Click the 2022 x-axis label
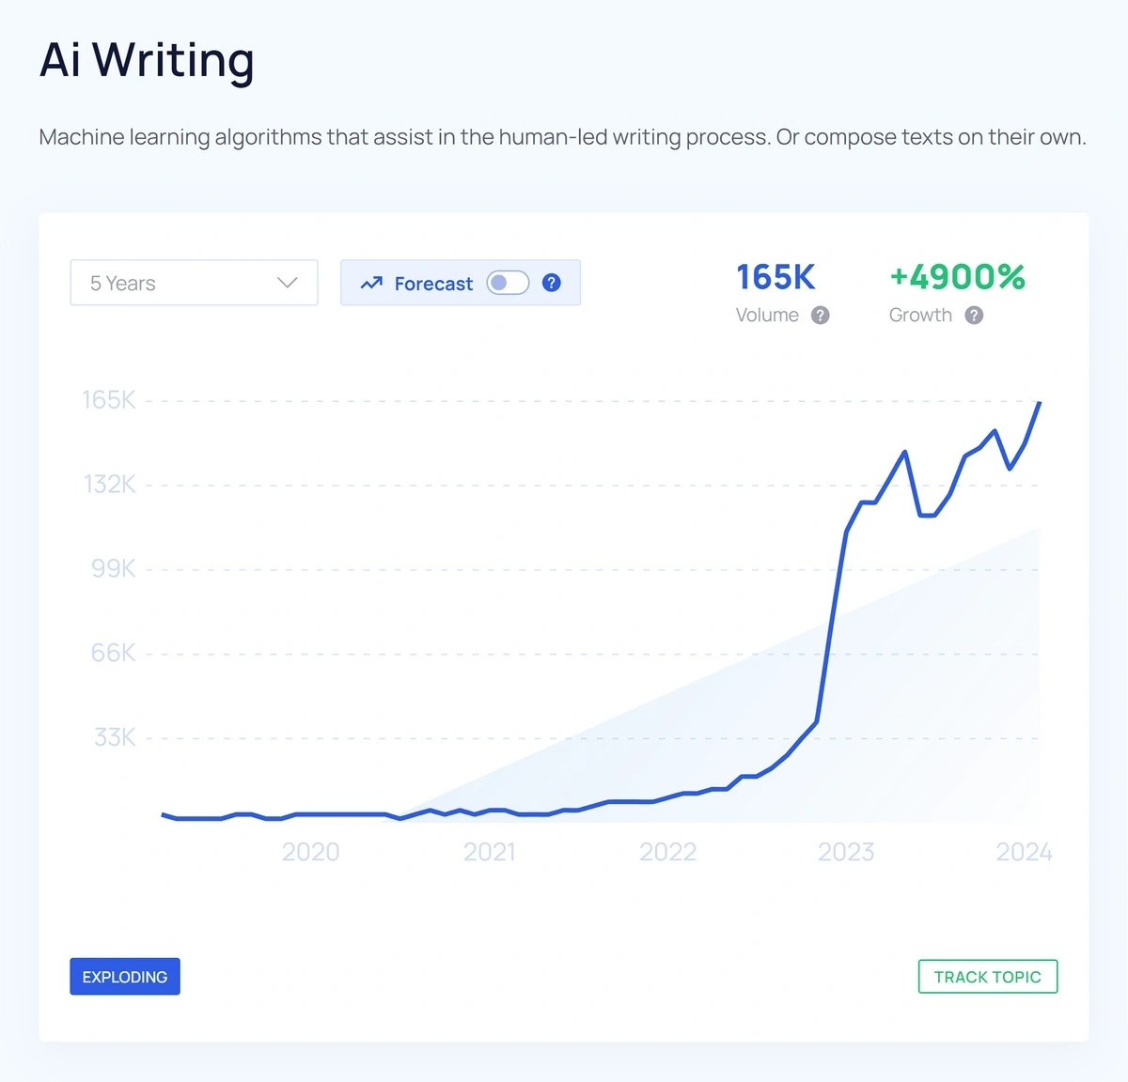This screenshot has height=1082, width=1128. coord(667,852)
